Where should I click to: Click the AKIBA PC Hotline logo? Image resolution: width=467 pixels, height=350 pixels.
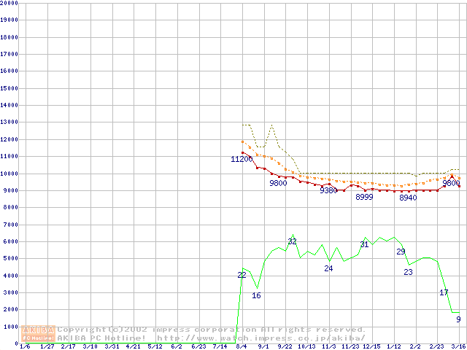pos(39,334)
